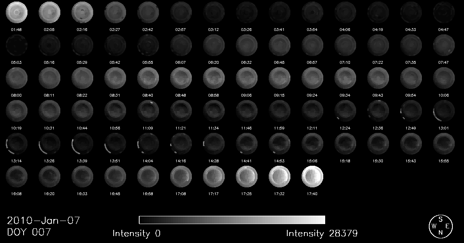This screenshot has width=464, height=243.
Task: Select the disk image at 13:14
Action: pyautogui.click(x=16, y=144)
